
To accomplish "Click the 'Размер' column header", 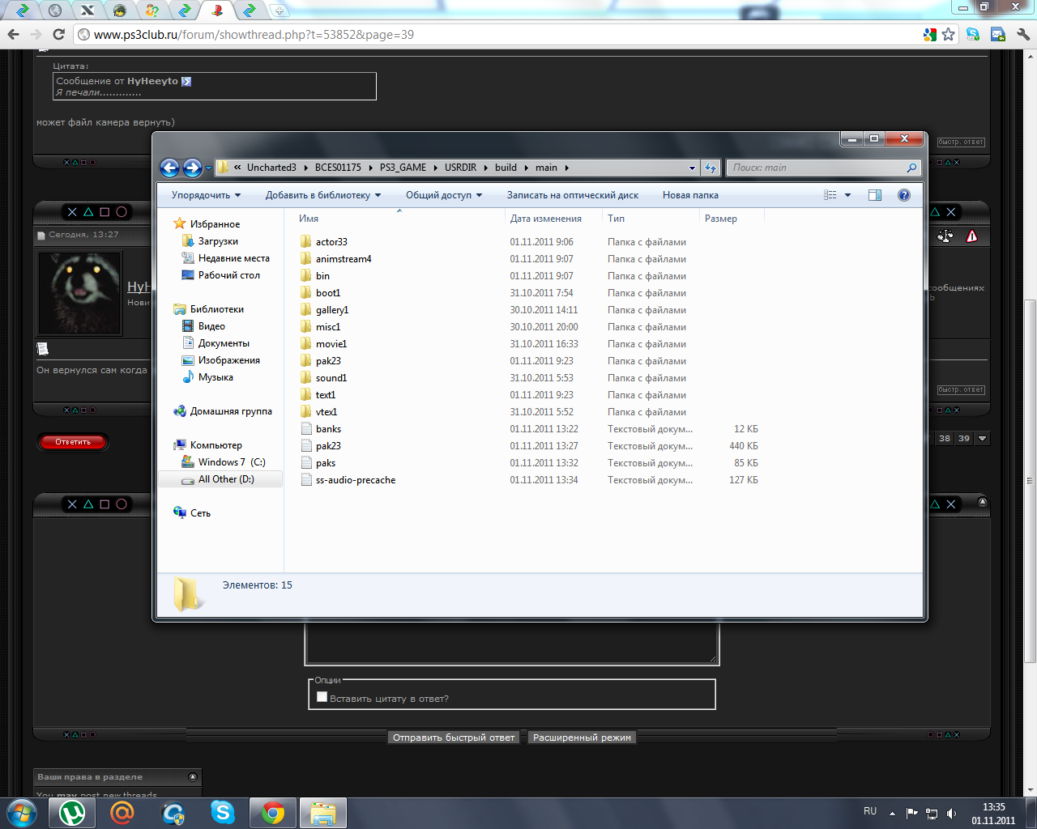I will tap(732, 219).
